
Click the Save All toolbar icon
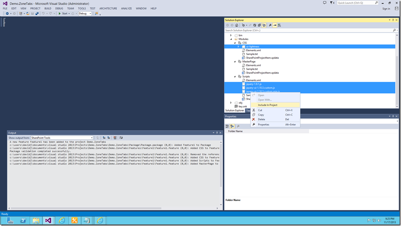[37, 13]
